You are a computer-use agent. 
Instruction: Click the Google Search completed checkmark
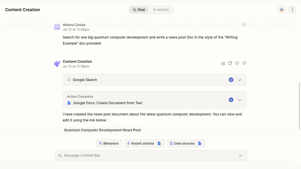231,80
